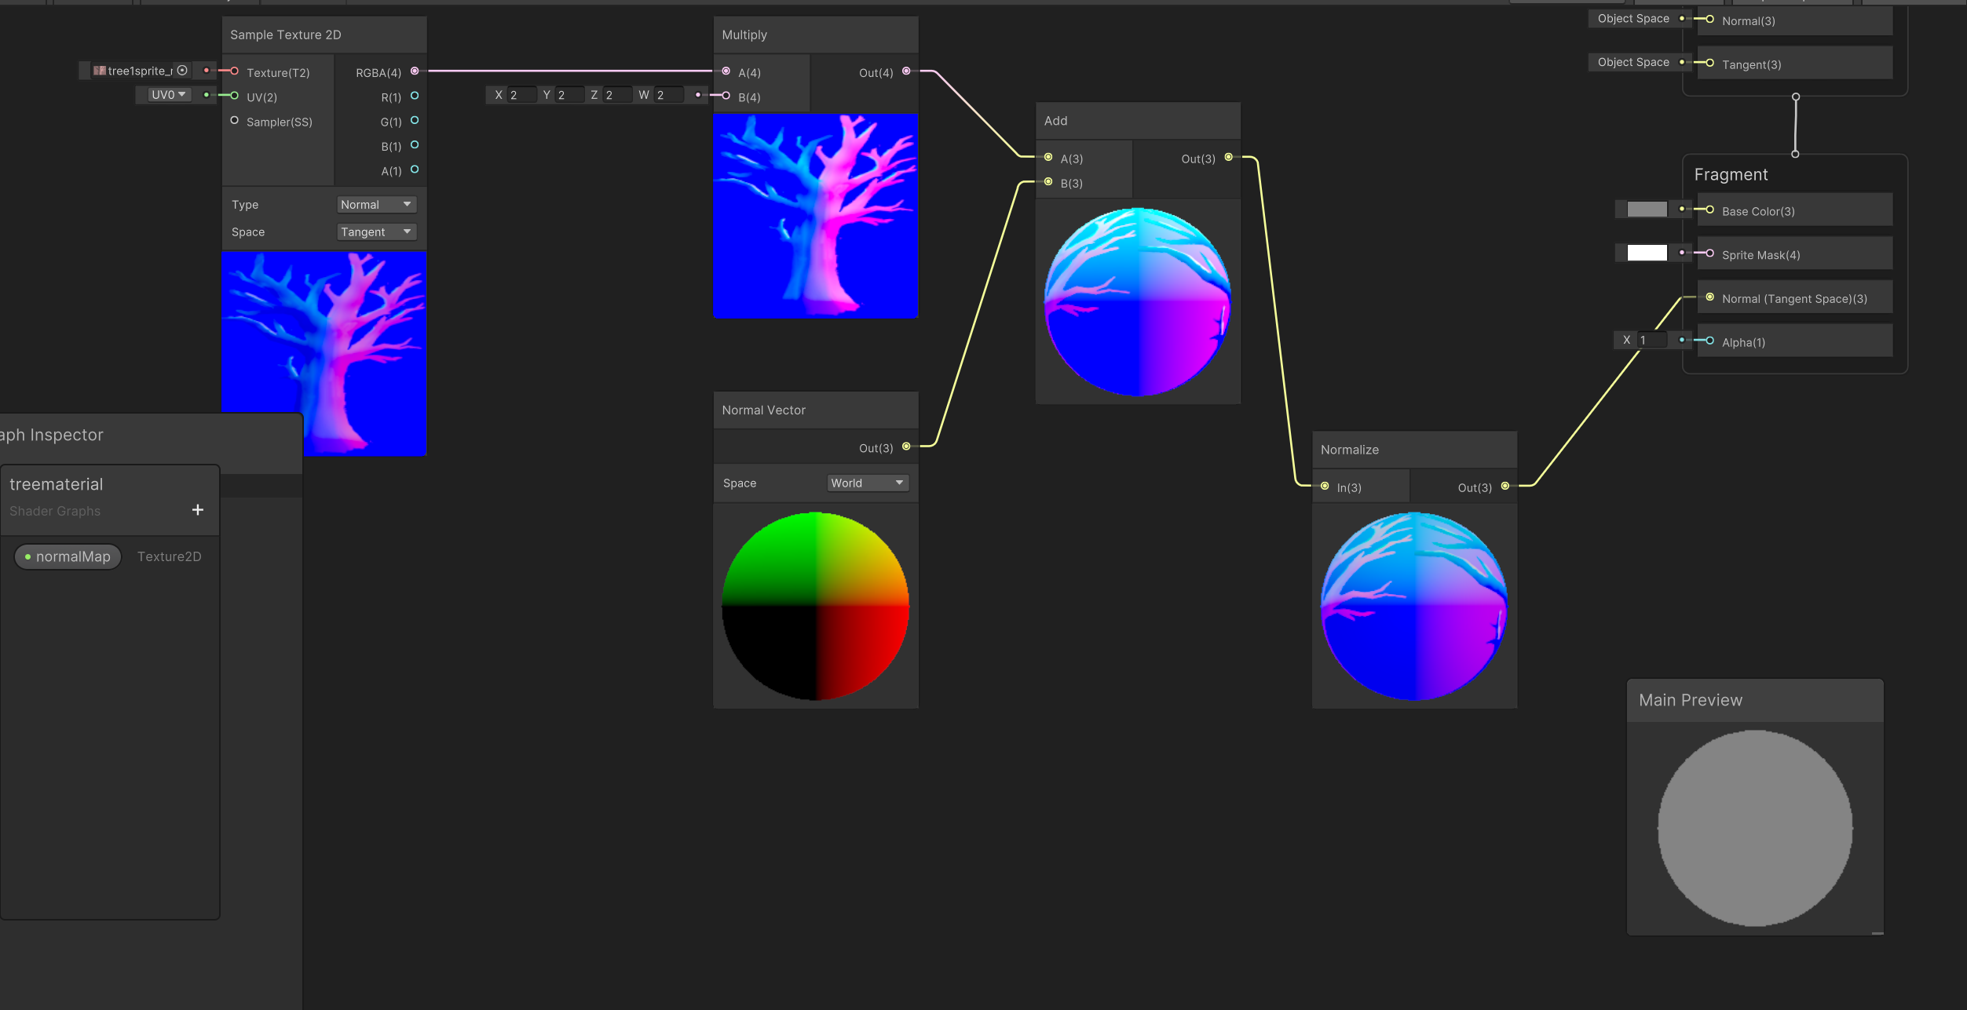Click the Alpha(1) port on Fragment
This screenshot has height=1010, width=1967.
tap(1709, 341)
